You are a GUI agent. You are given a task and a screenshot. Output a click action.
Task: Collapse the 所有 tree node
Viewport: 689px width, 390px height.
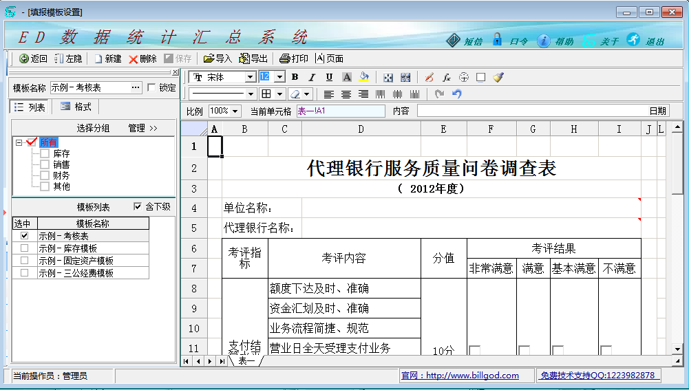pos(19,142)
